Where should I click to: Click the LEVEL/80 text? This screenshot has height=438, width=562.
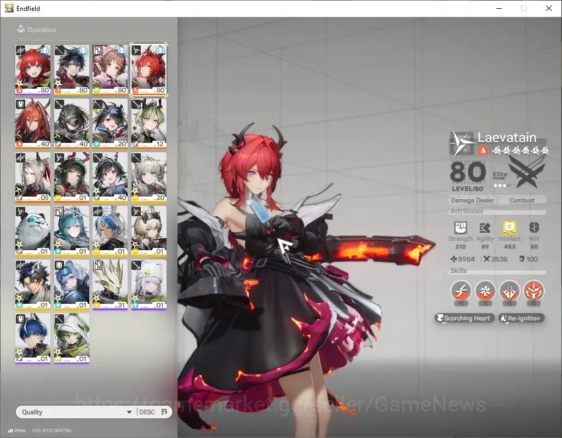tap(467, 189)
